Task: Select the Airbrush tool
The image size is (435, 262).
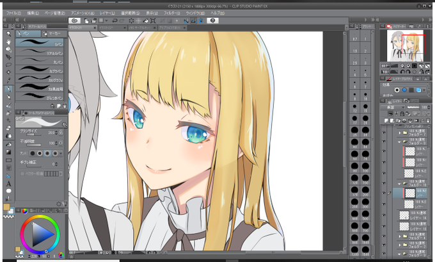Action: tap(8, 113)
